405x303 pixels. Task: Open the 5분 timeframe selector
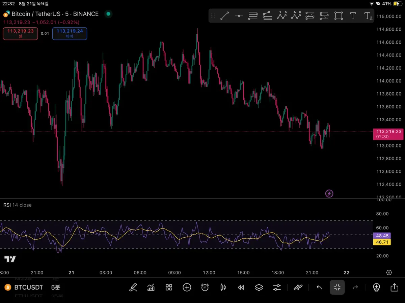point(56,288)
